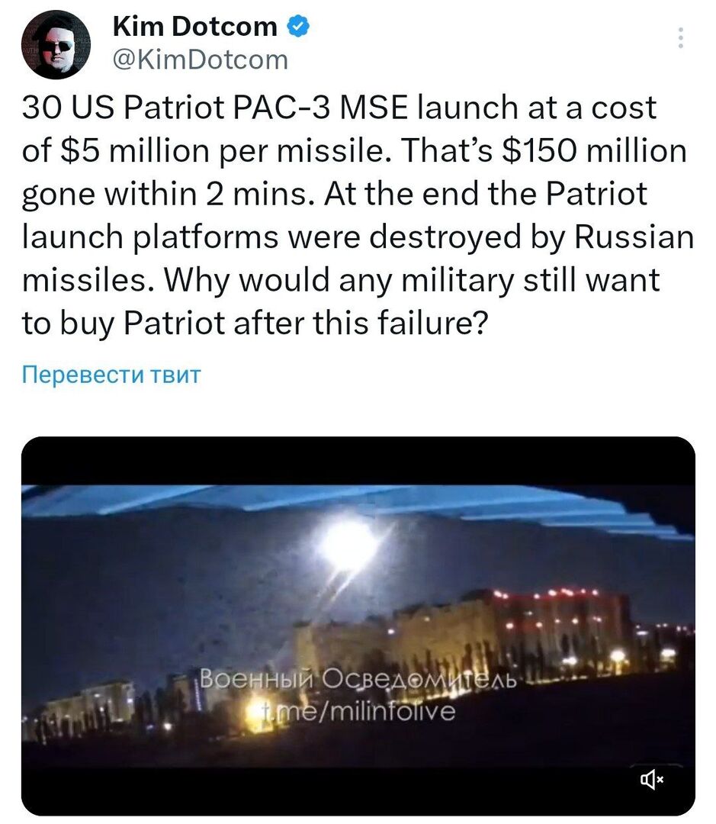Click the bright flash in the video

347,543
